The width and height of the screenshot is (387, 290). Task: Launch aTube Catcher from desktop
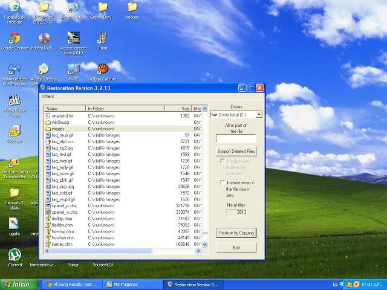pos(102,68)
